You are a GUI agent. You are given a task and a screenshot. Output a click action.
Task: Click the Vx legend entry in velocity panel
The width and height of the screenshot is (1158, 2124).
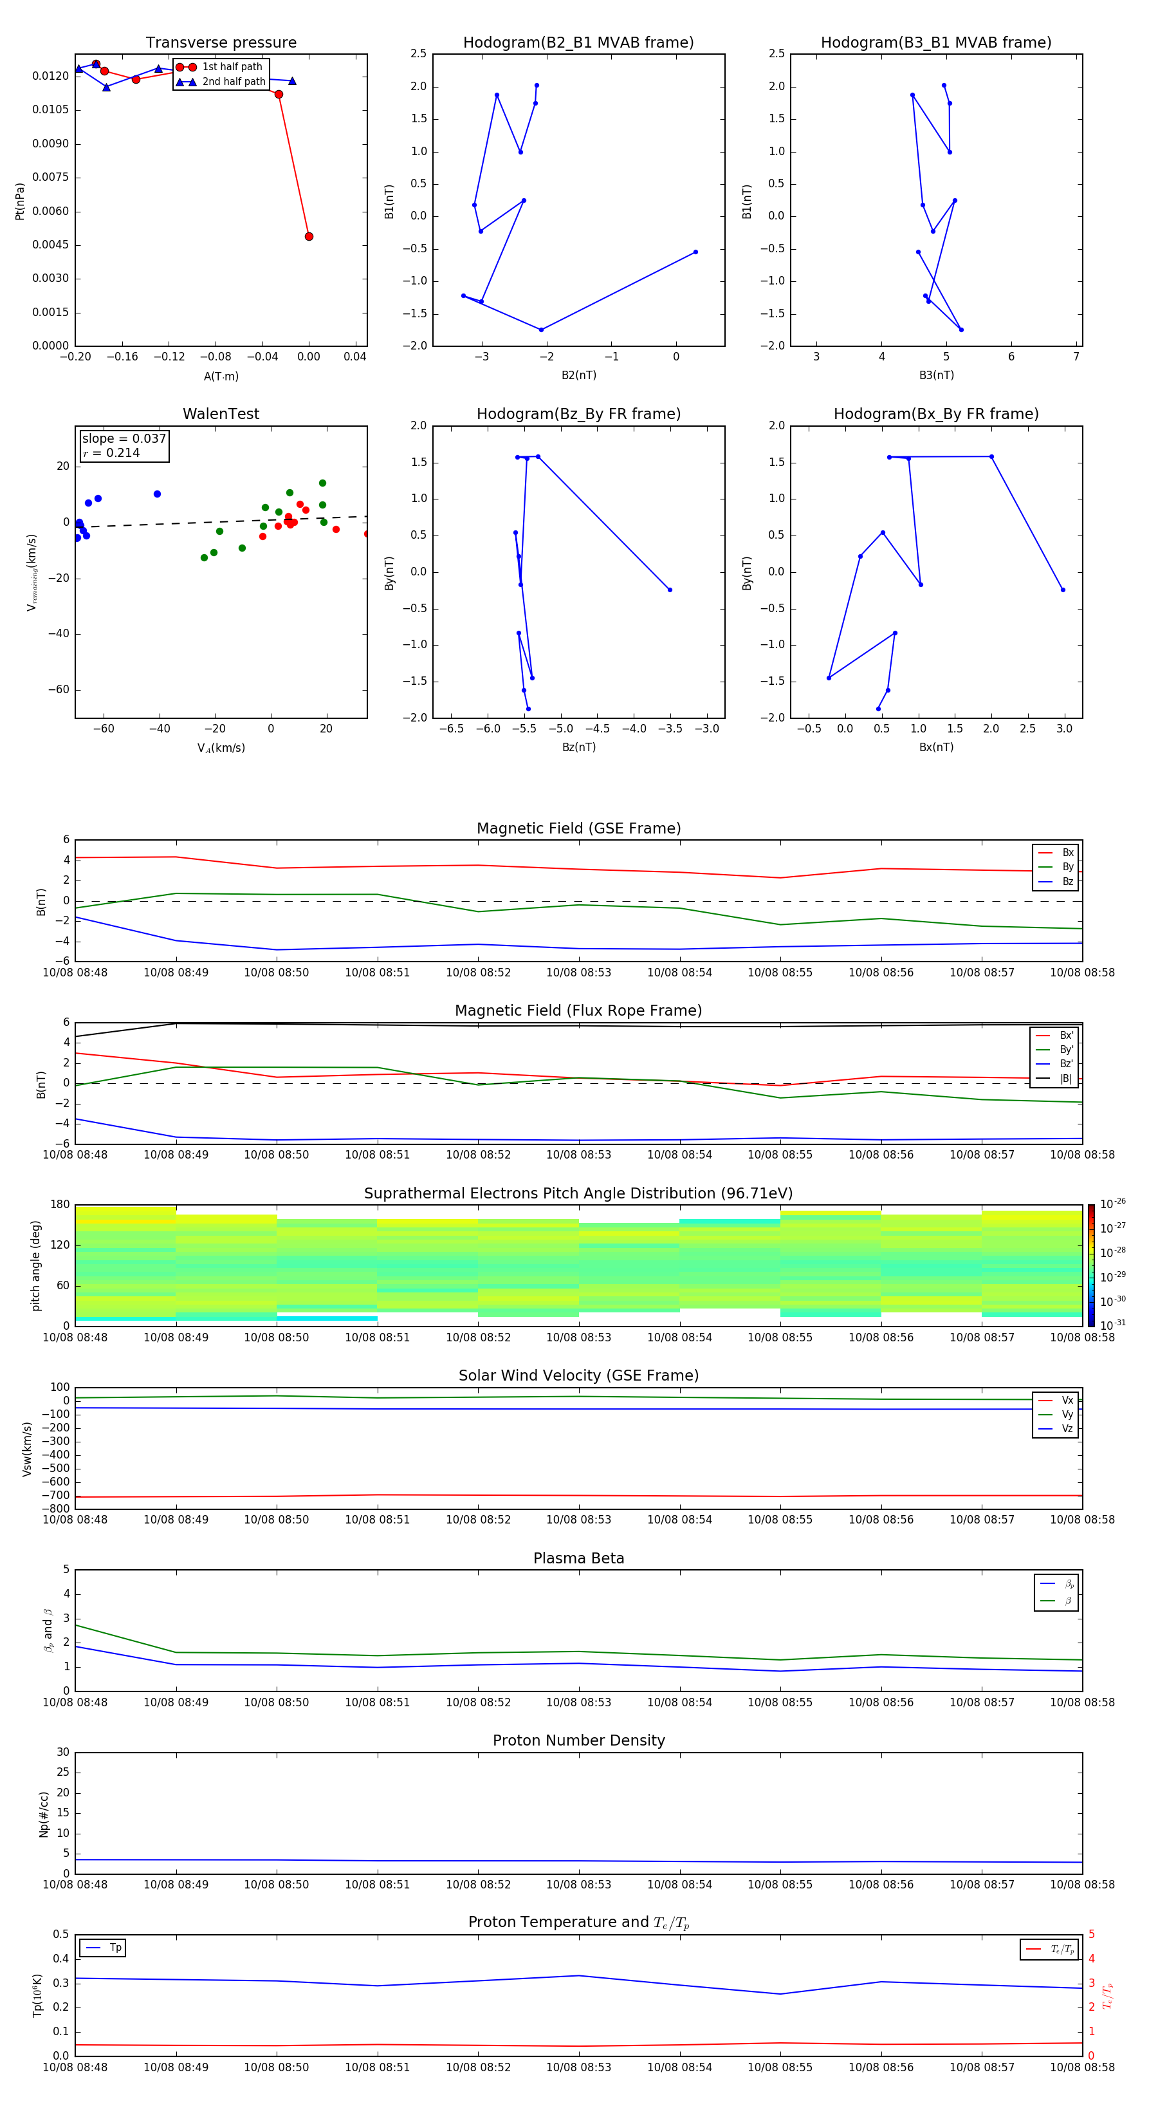1056,1401
